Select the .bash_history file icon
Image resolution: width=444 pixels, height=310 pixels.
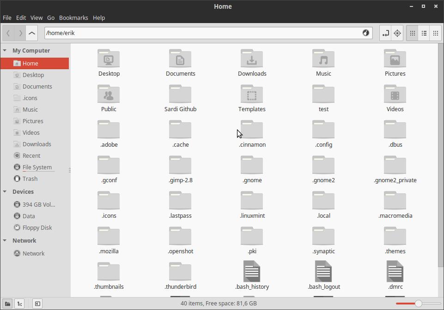pyautogui.click(x=252, y=272)
